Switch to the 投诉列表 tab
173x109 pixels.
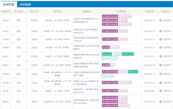coord(9,4)
